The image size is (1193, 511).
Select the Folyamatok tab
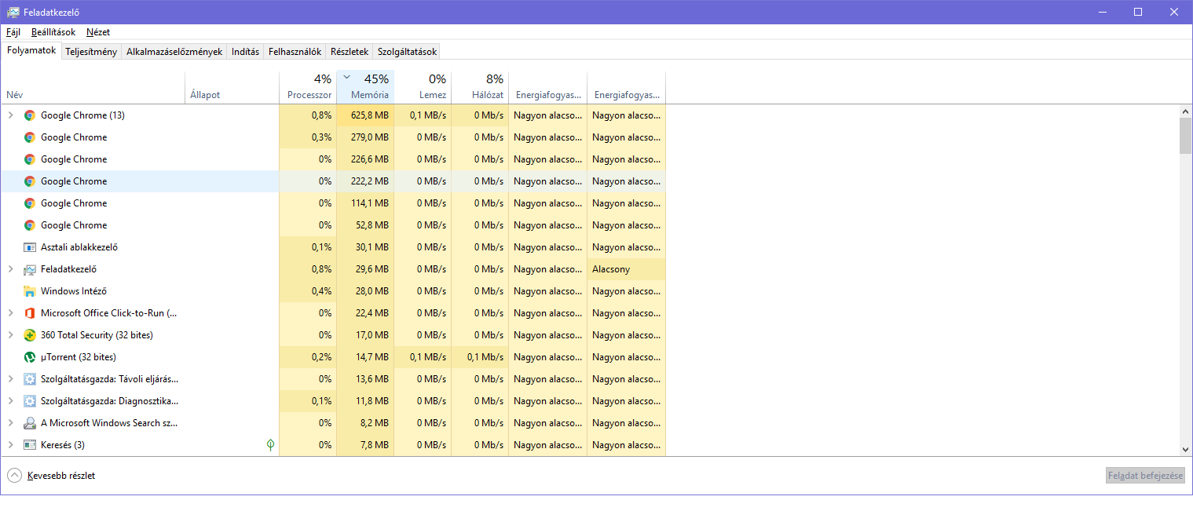31,50
